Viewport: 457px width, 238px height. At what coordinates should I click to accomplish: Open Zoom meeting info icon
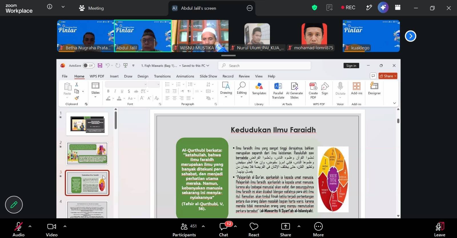(50, 7)
